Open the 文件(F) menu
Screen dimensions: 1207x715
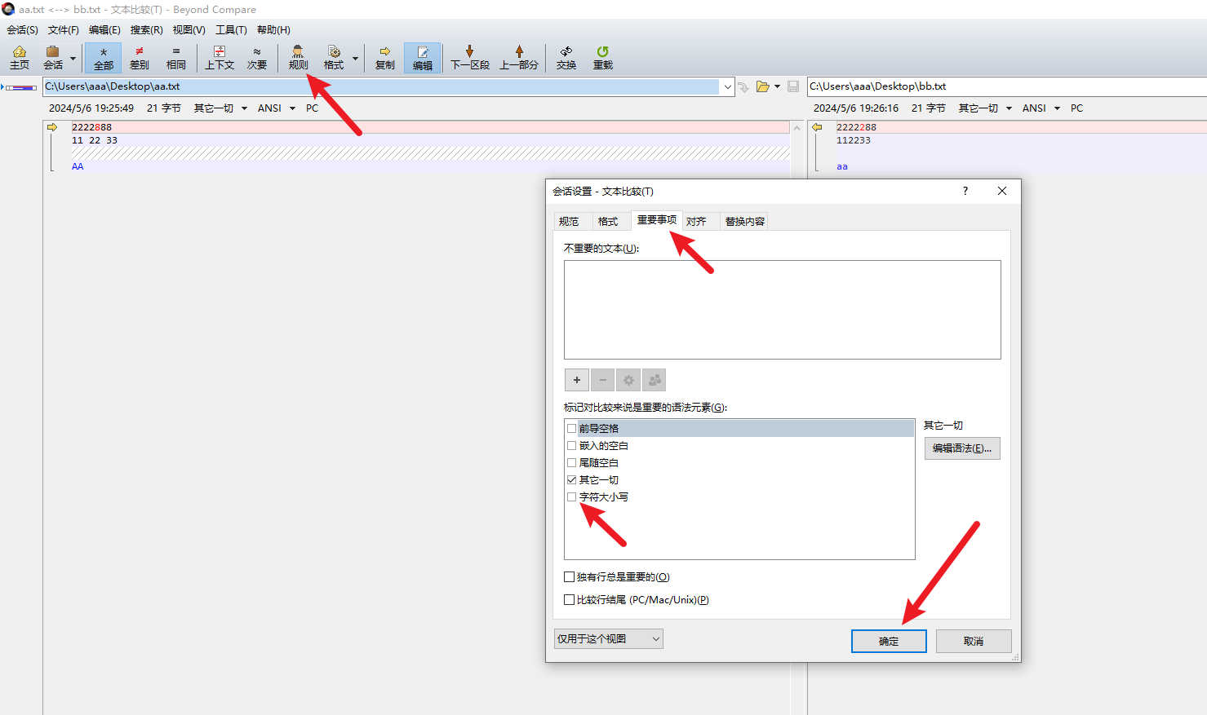(x=64, y=30)
